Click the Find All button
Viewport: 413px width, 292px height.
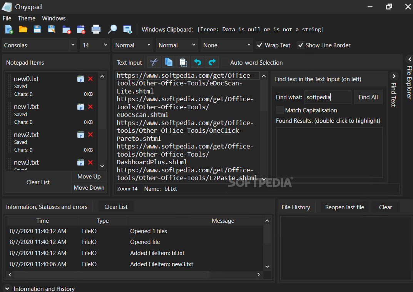click(x=368, y=97)
